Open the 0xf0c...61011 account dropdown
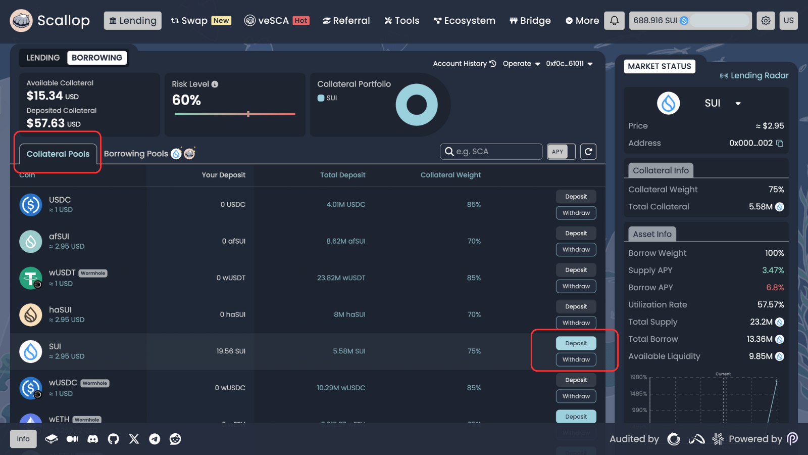Image resolution: width=808 pixels, height=455 pixels. click(569, 64)
